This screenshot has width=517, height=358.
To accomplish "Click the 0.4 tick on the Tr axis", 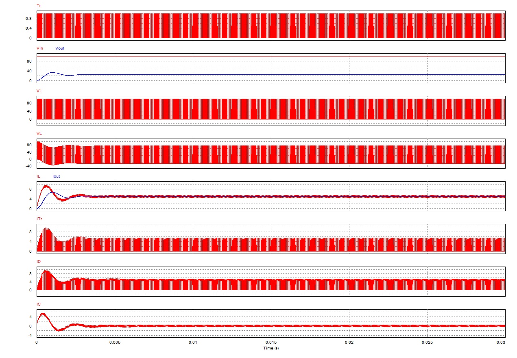I will (29, 28).
